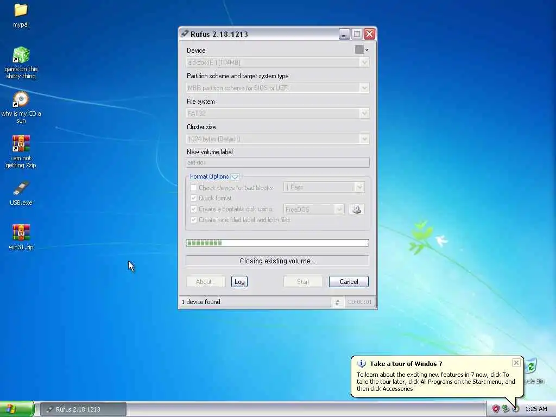Click the select ISO image disc icon button
The width and height of the screenshot is (556, 417).
pyautogui.click(x=356, y=209)
